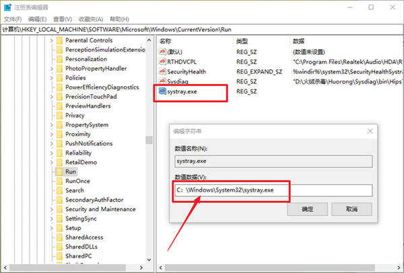This screenshot has width=404, height=273.
Task: Select the systray.exe value icon
Action: [x=162, y=91]
